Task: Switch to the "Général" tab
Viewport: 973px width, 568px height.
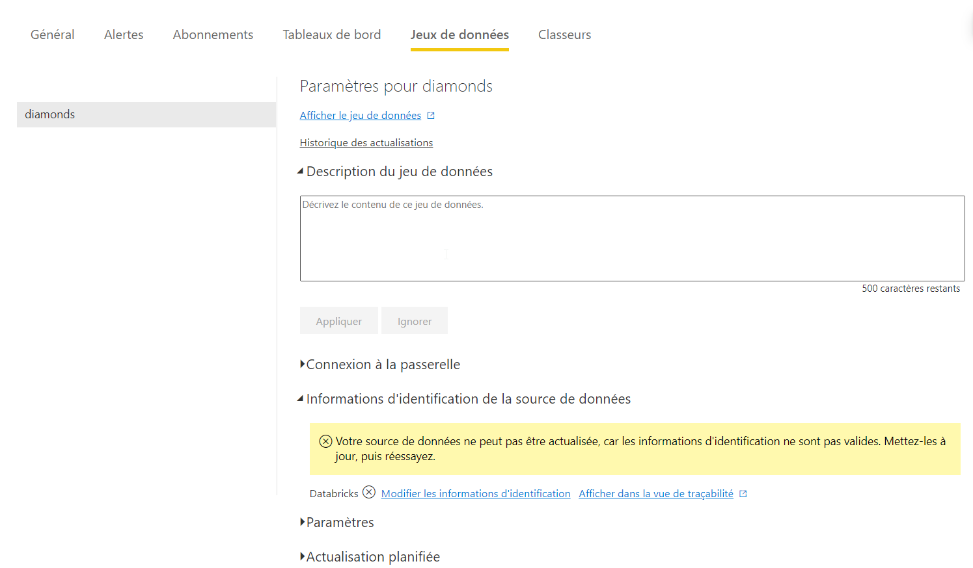Action: click(52, 34)
